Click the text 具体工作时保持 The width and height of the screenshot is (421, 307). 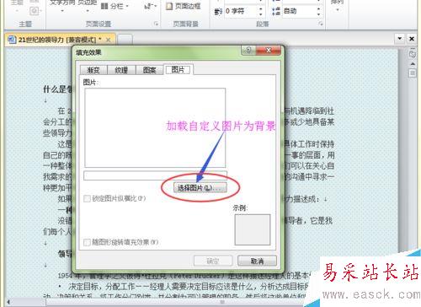[x=309, y=144]
